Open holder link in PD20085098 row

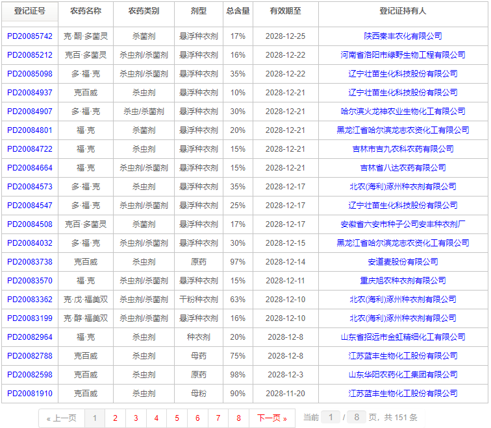point(403,74)
